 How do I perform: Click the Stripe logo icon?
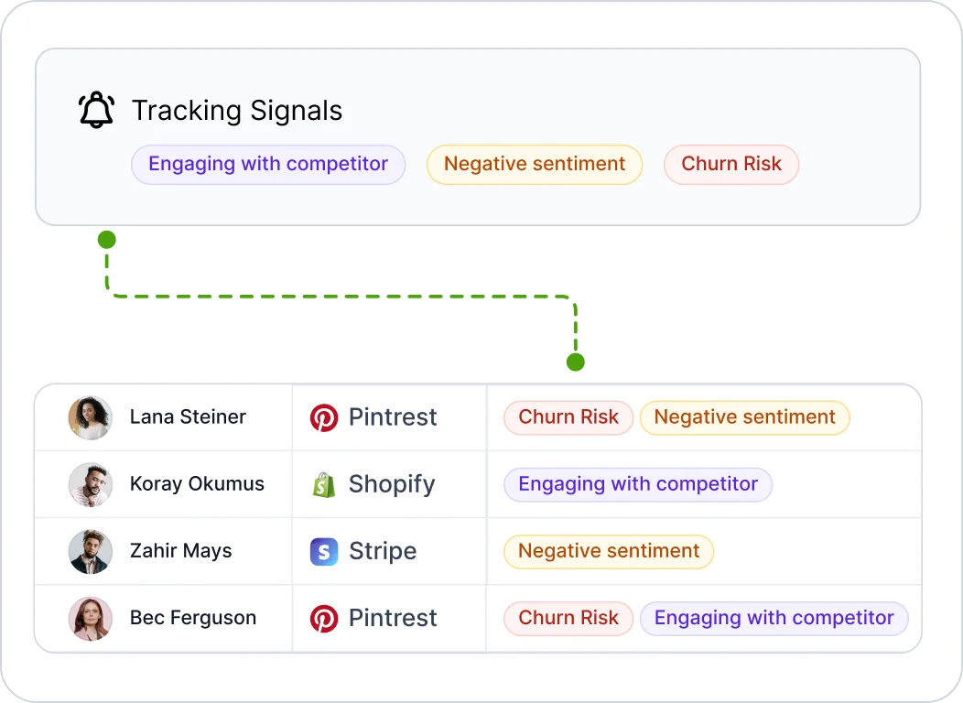pos(324,551)
